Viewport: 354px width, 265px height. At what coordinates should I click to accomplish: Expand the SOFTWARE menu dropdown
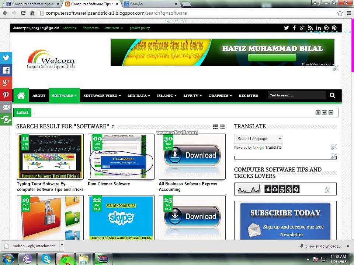64,96
